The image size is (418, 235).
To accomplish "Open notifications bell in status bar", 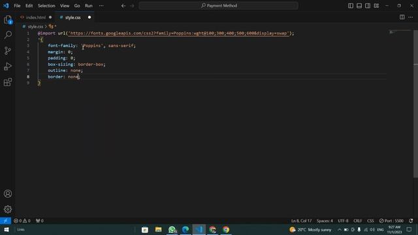I will (411, 221).
